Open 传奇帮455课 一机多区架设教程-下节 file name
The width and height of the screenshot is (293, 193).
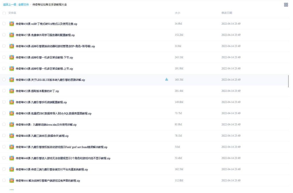tap(44, 57)
